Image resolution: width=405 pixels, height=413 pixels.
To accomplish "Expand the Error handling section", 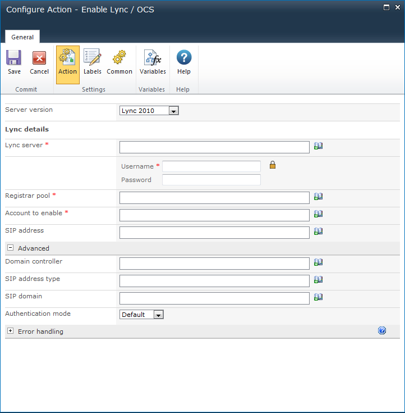I will click(x=10, y=331).
